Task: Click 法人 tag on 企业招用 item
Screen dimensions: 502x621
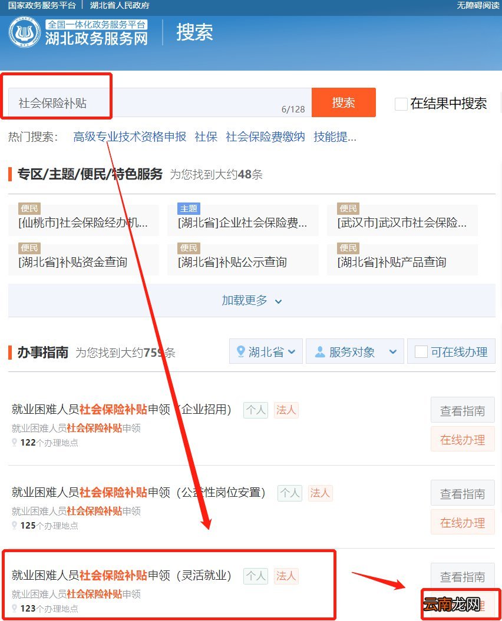Action: coord(286,410)
